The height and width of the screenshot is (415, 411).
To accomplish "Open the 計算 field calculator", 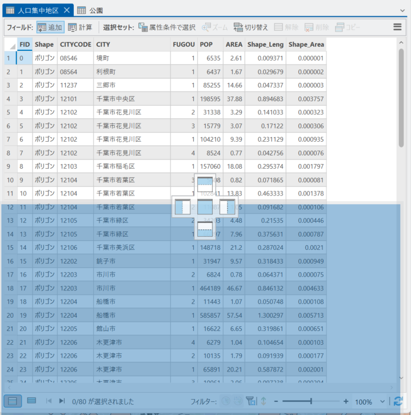I will [x=80, y=27].
